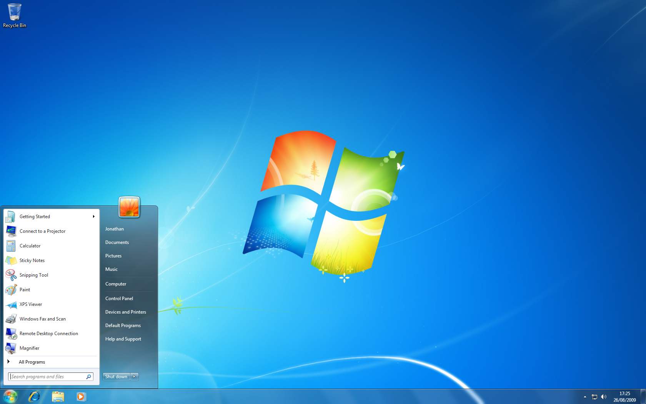Show hidden icons in the system tray
The width and height of the screenshot is (646, 404).
tap(585, 397)
